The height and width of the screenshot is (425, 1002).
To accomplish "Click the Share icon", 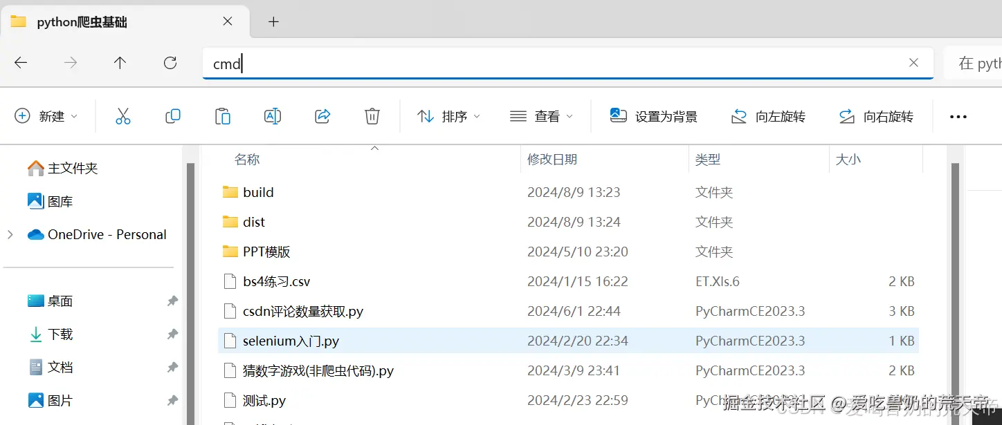I will 322,116.
